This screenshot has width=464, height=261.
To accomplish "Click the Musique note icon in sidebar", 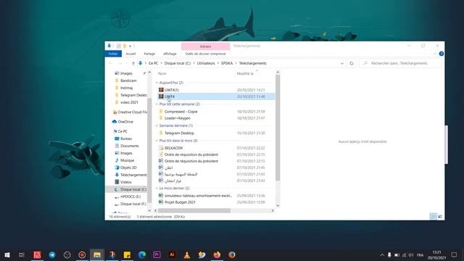I will point(117,160).
